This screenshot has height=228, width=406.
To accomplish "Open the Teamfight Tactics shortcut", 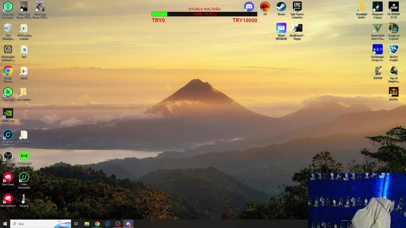I will coord(361,10).
